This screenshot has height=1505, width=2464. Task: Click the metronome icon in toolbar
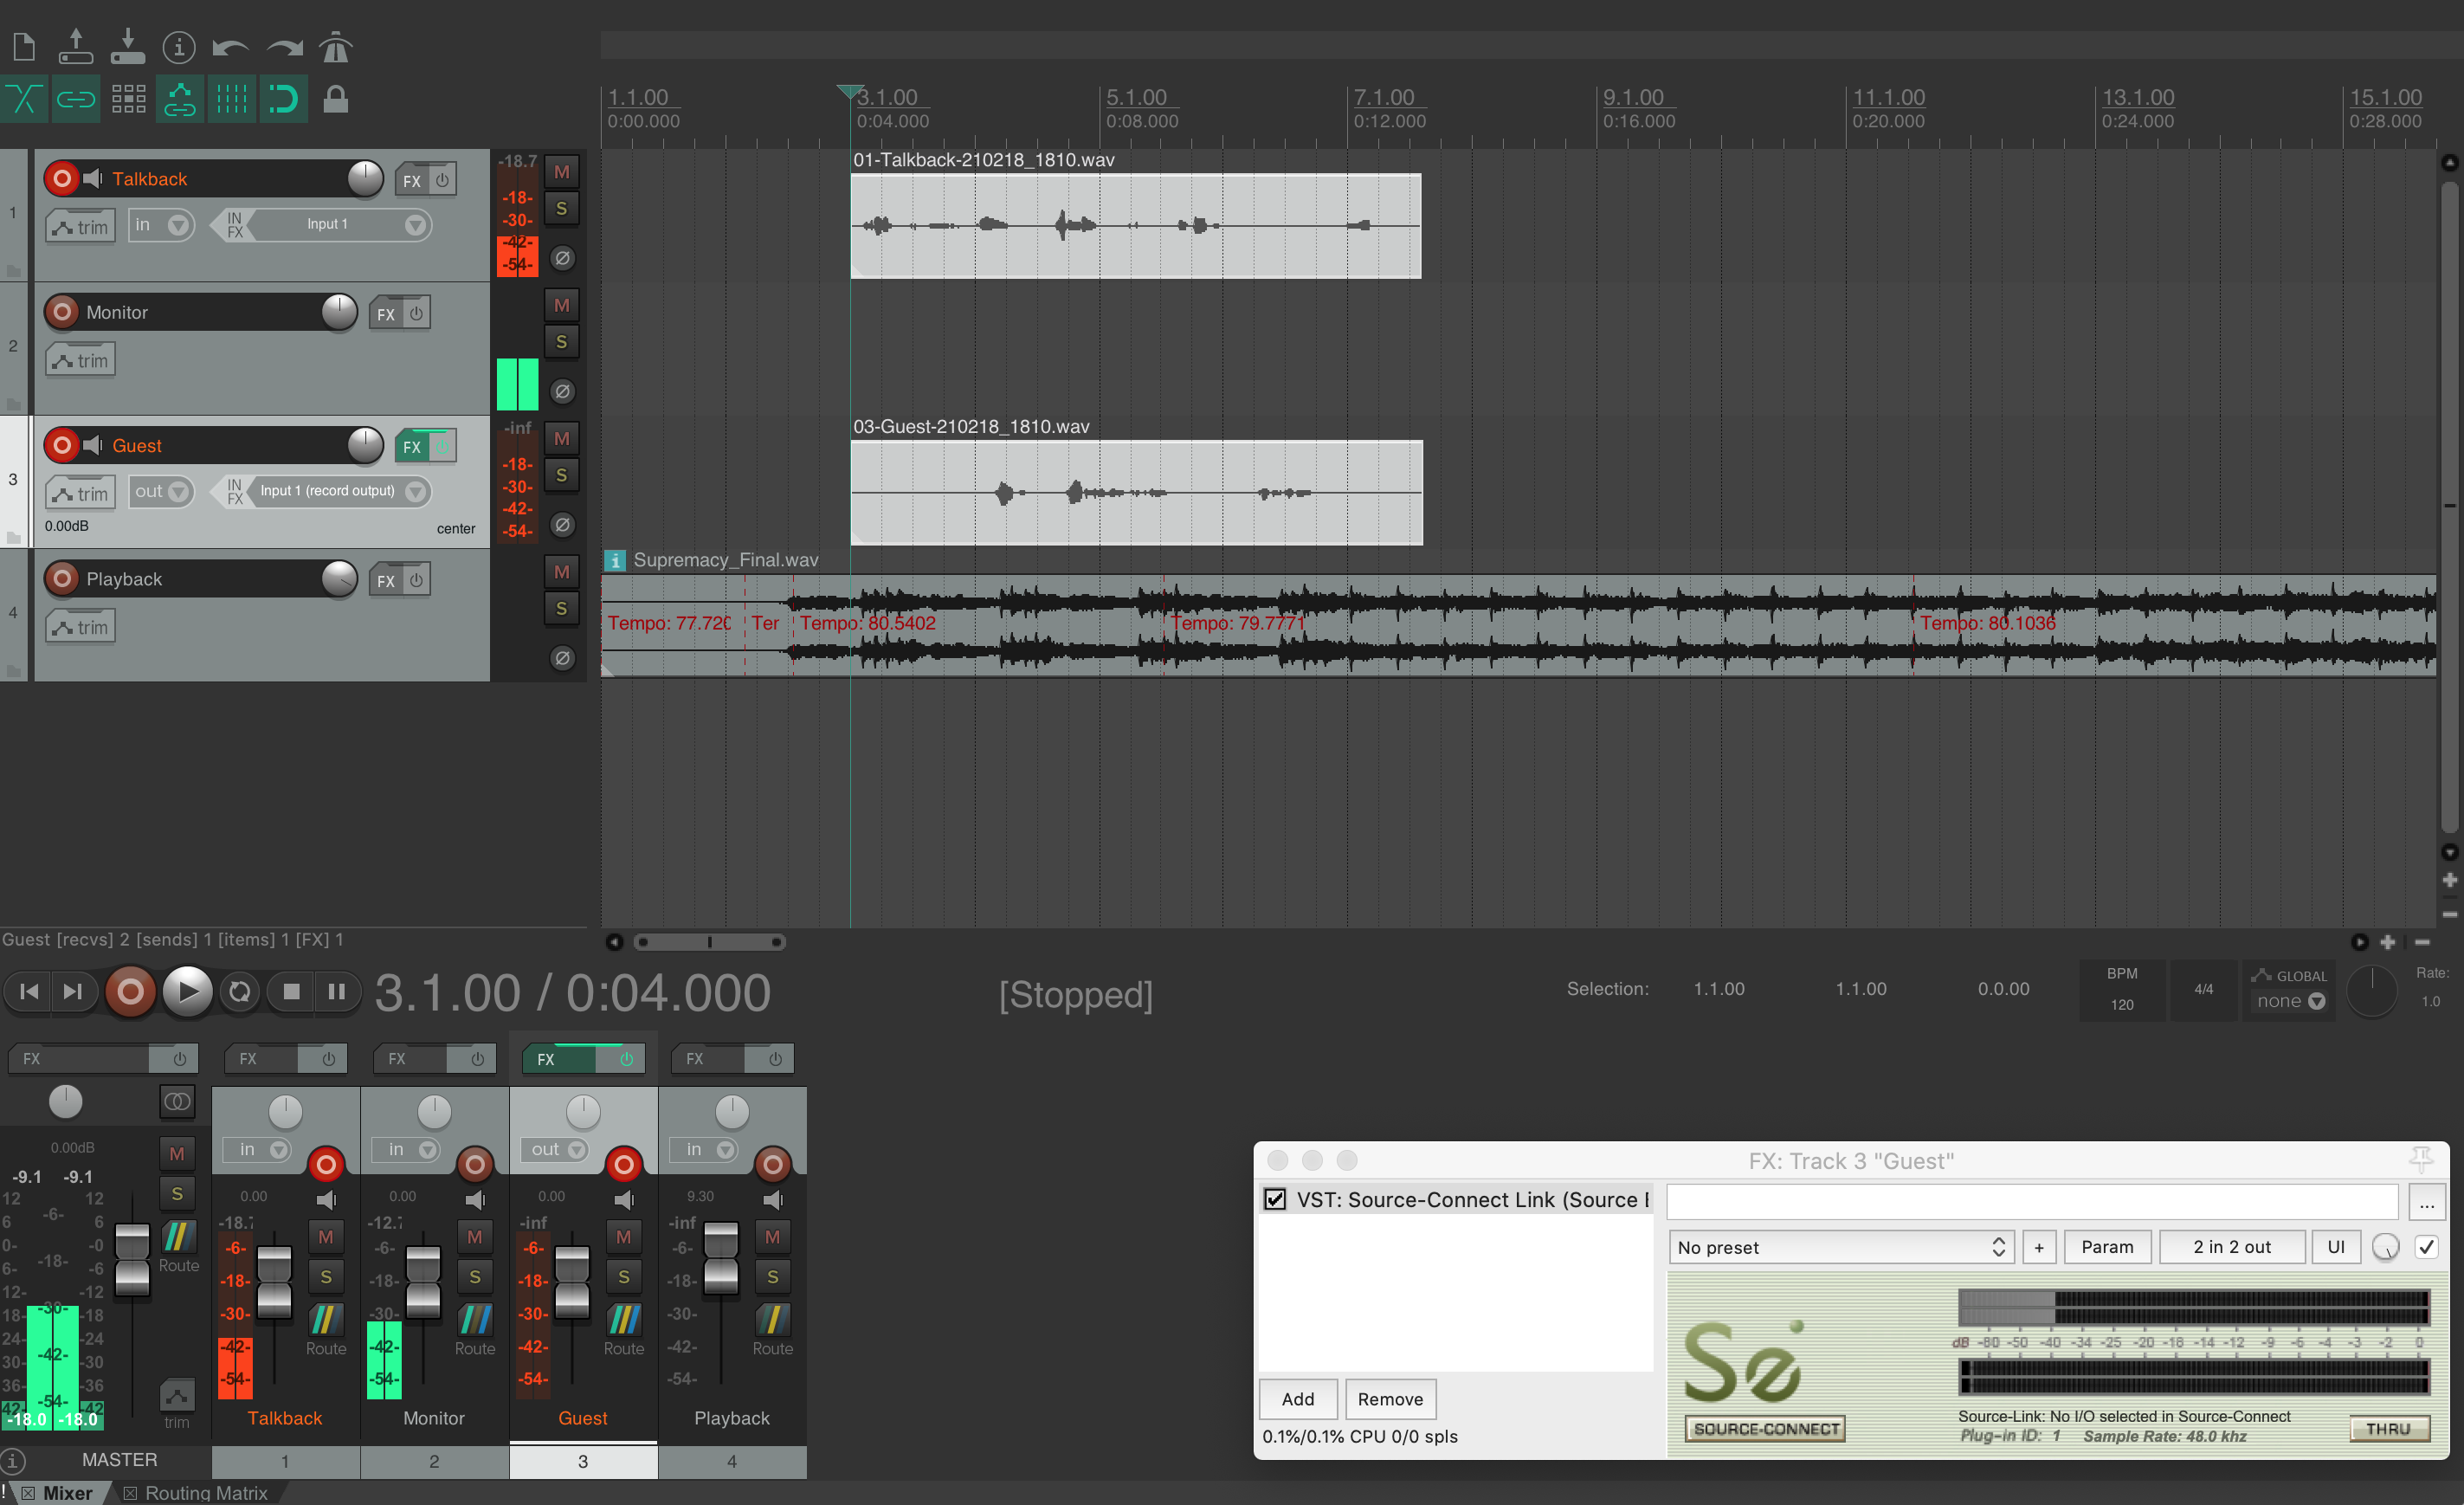point(335,47)
